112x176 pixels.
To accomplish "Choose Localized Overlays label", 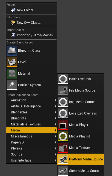I will click(x=83, y=113).
